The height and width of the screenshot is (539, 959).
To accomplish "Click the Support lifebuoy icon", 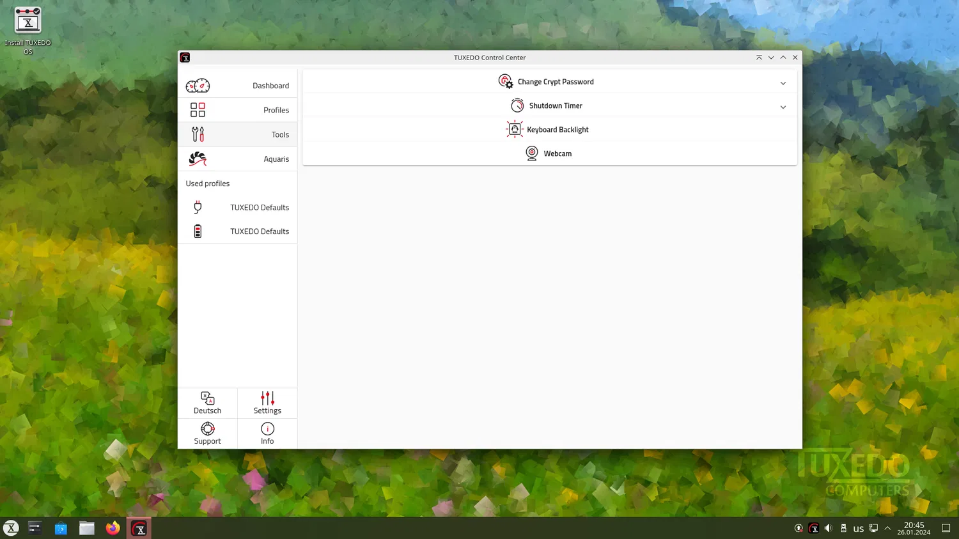I will point(208,428).
